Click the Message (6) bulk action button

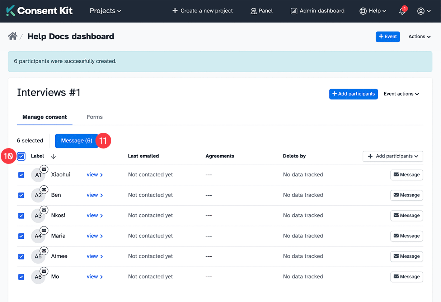click(76, 141)
